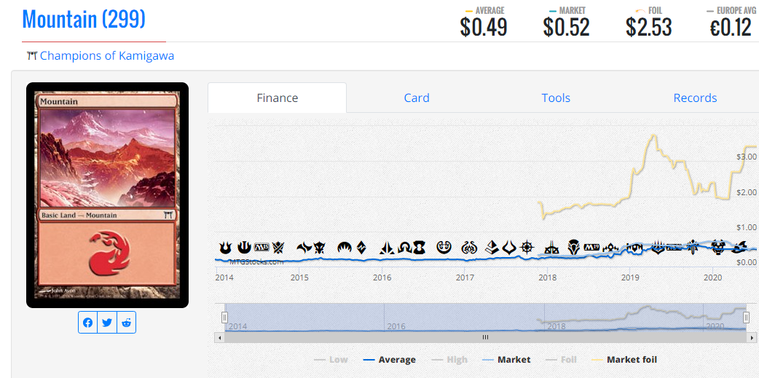The width and height of the screenshot is (759, 378).
Task: Click the pyramid-shaped Amonkhet set symbol
Action: pos(492,248)
